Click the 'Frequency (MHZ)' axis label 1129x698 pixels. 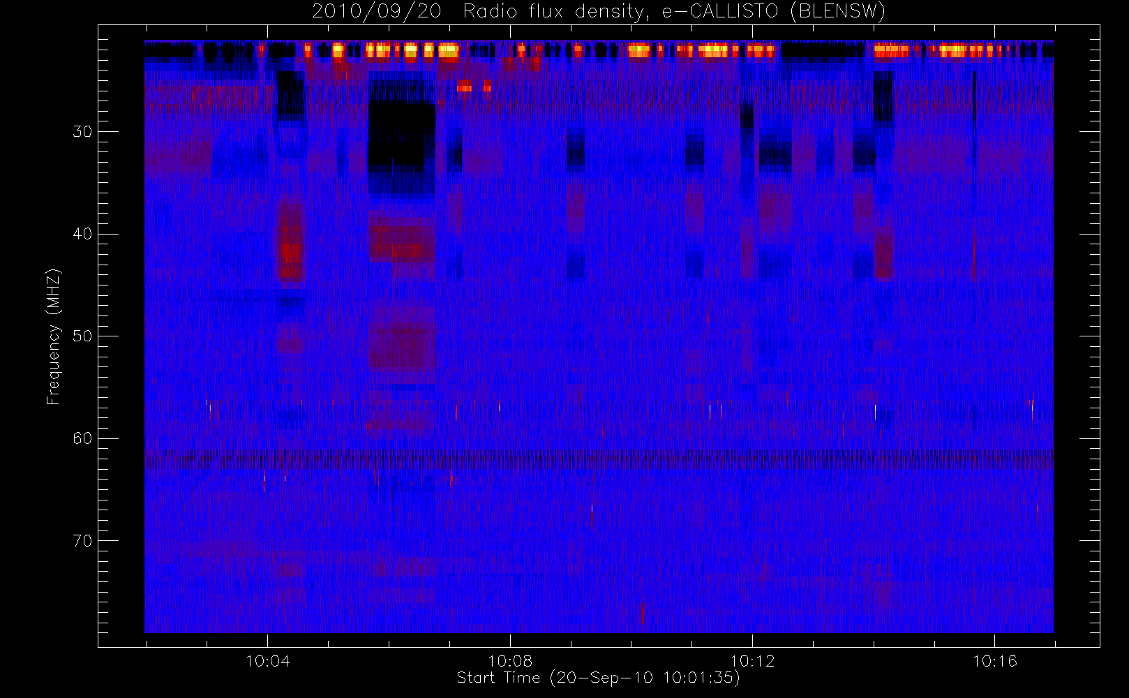coord(53,336)
